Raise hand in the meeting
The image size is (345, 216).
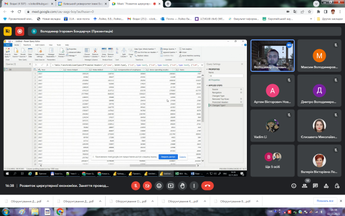(x=183, y=185)
